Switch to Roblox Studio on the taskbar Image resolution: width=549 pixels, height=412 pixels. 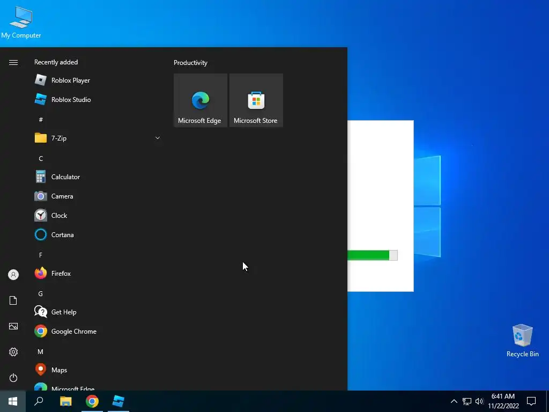(118, 401)
